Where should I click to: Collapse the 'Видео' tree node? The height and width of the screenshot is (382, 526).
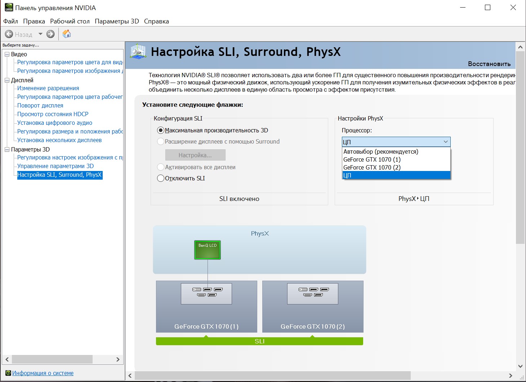click(7, 54)
